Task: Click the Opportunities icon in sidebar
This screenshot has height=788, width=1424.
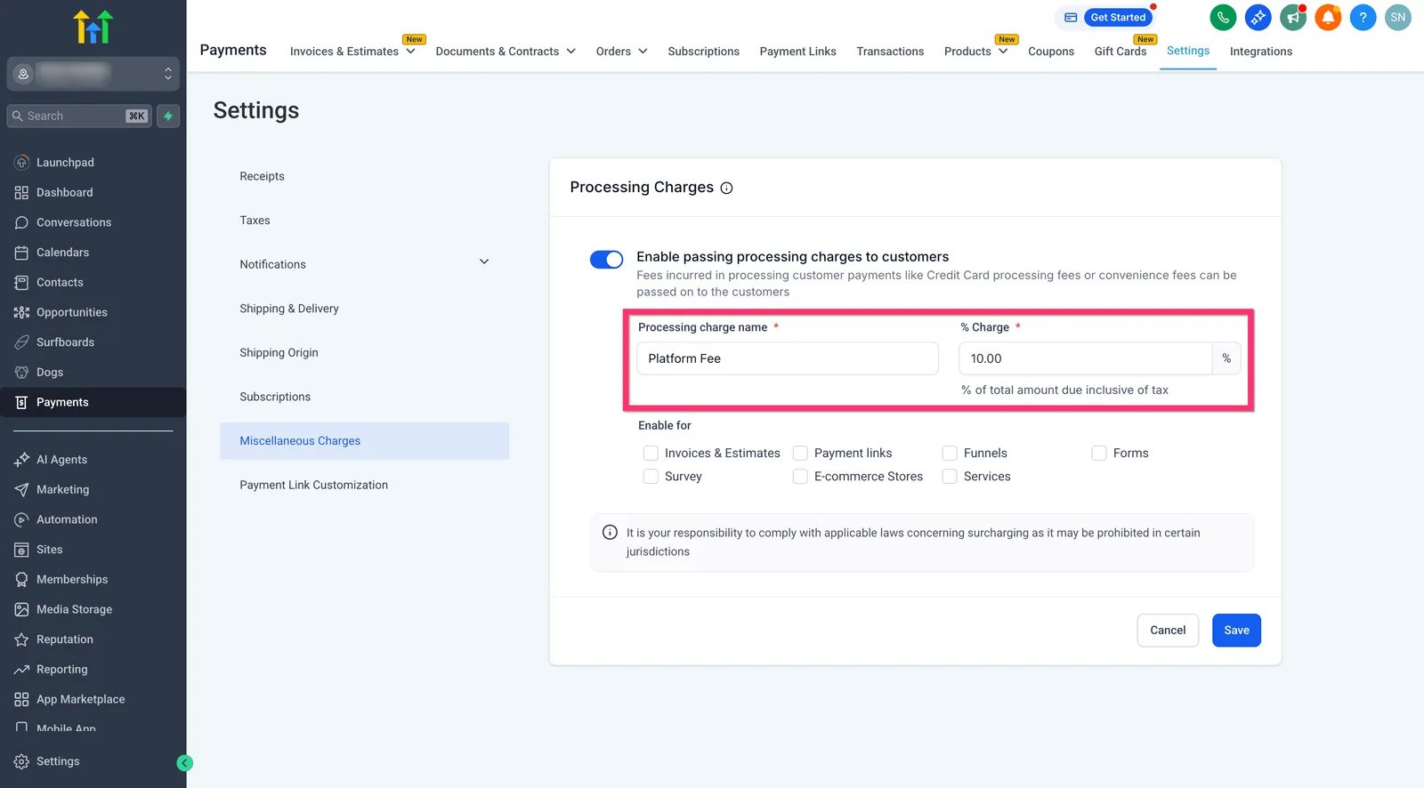Action: [x=21, y=312]
